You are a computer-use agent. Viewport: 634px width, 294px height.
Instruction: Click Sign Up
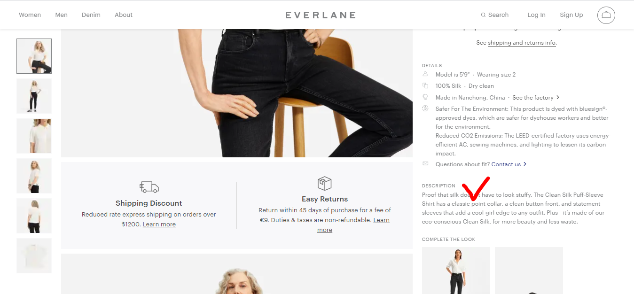[571, 15]
